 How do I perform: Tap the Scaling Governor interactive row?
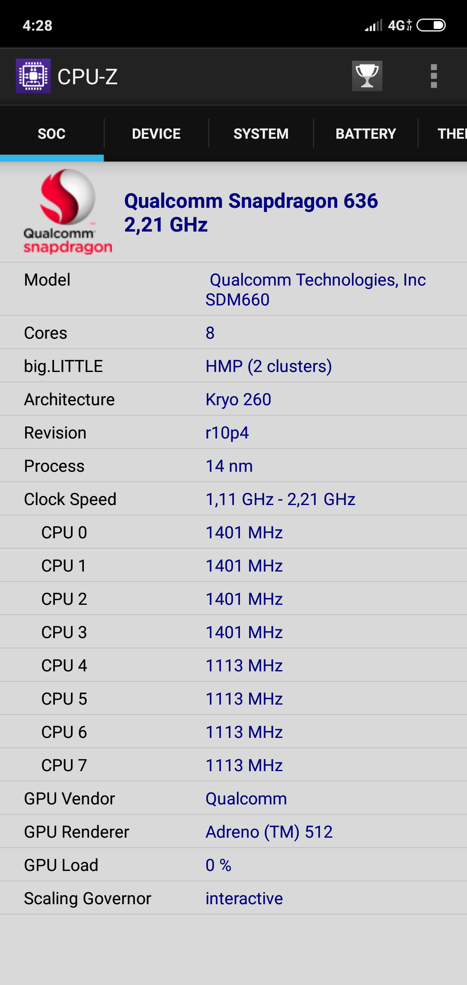[x=233, y=899]
